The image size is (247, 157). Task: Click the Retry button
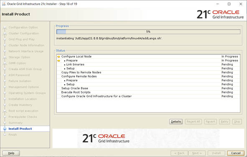click(x=224, y=122)
